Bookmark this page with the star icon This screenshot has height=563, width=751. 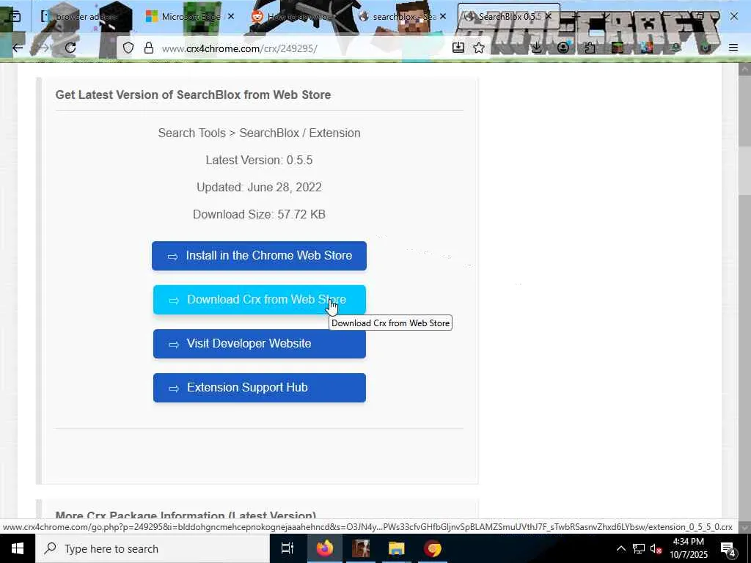point(479,48)
